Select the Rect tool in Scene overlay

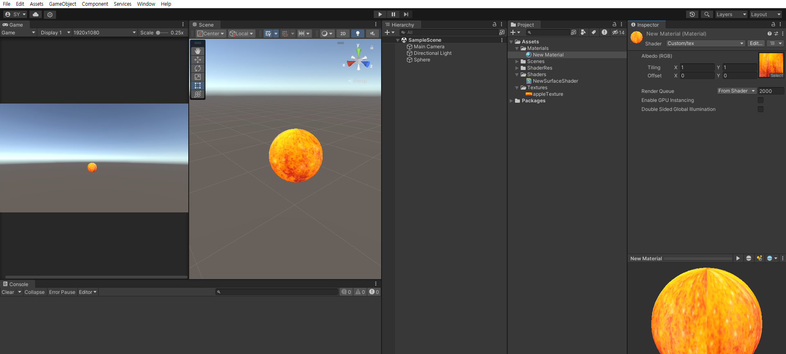tap(198, 86)
